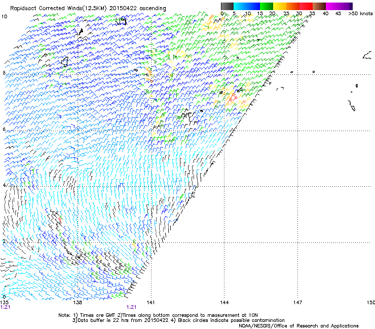The height and width of the screenshot is (329, 375).
Task: Click the yellow 20-25 knots legend color
Action: pos(280,6)
